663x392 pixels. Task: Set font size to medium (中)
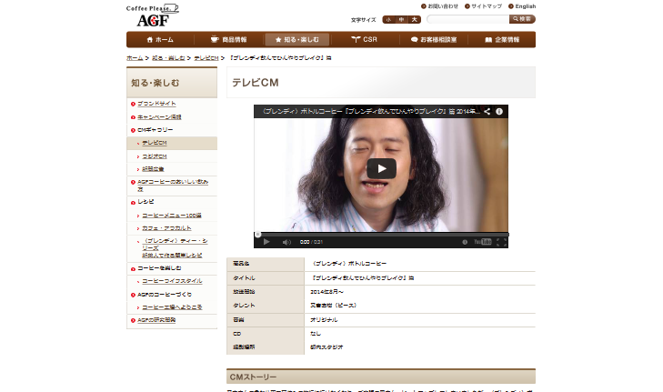(x=401, y=19)
